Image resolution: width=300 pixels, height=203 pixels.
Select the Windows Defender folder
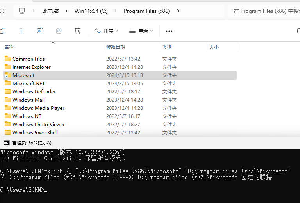pos(34,92)
